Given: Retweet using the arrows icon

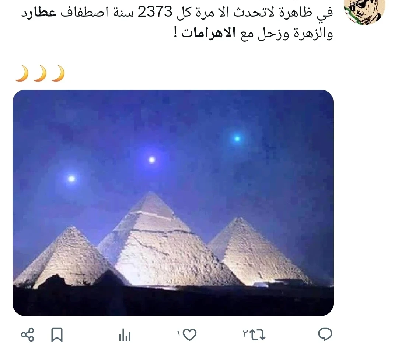Looking at the screenshot, I should [257, 335].
